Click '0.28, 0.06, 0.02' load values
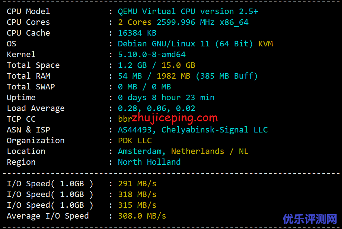Viewport: 342px width, 229px height. (157, 108)
